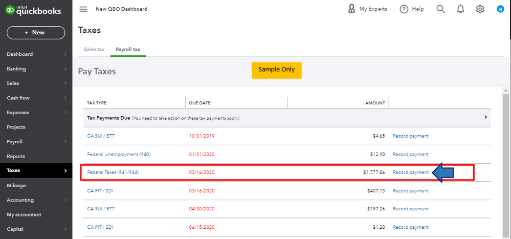Click the search magnifier icon
The width and height of the screenshot is (511, 239).
tap(440, 9)
